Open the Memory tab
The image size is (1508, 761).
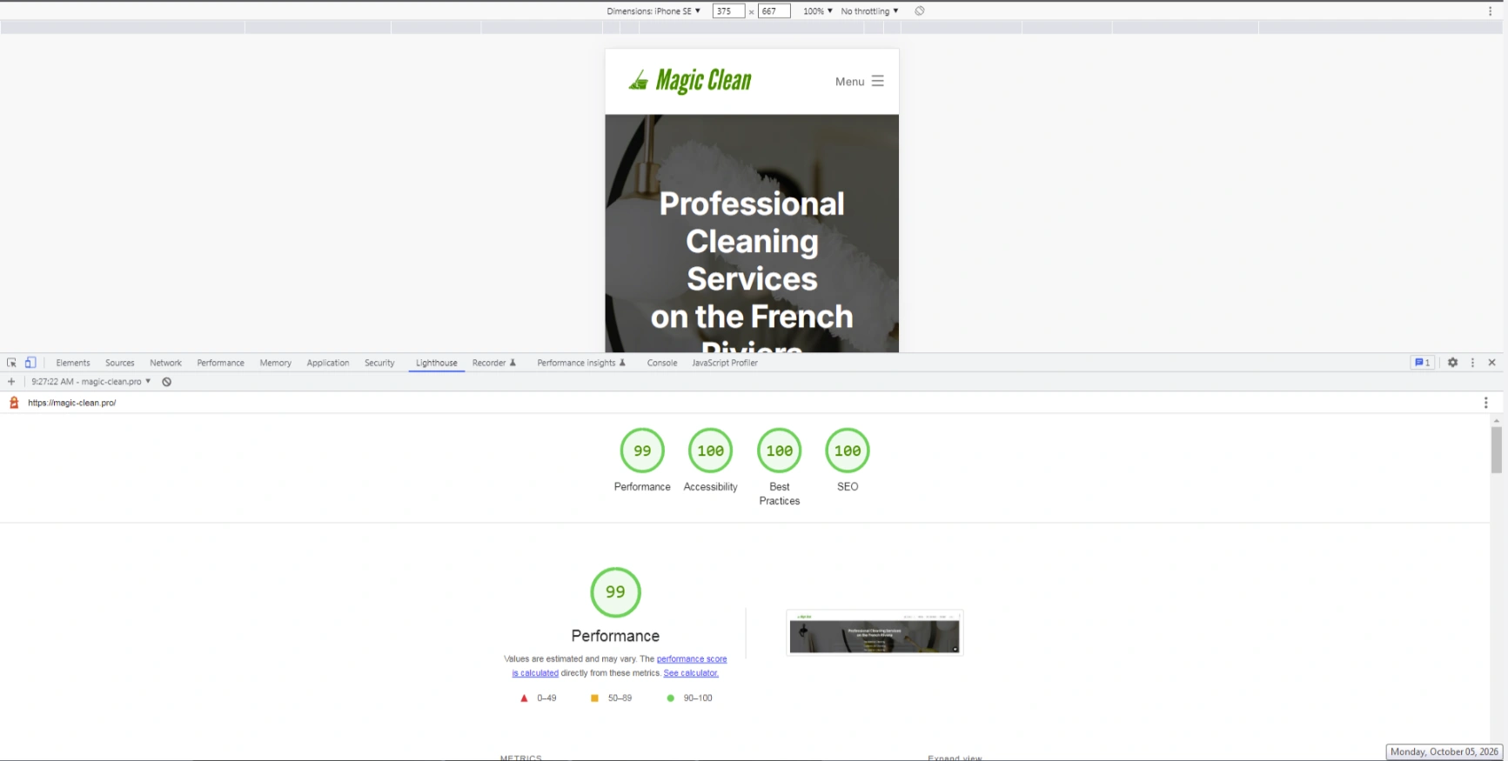[275, 363]
